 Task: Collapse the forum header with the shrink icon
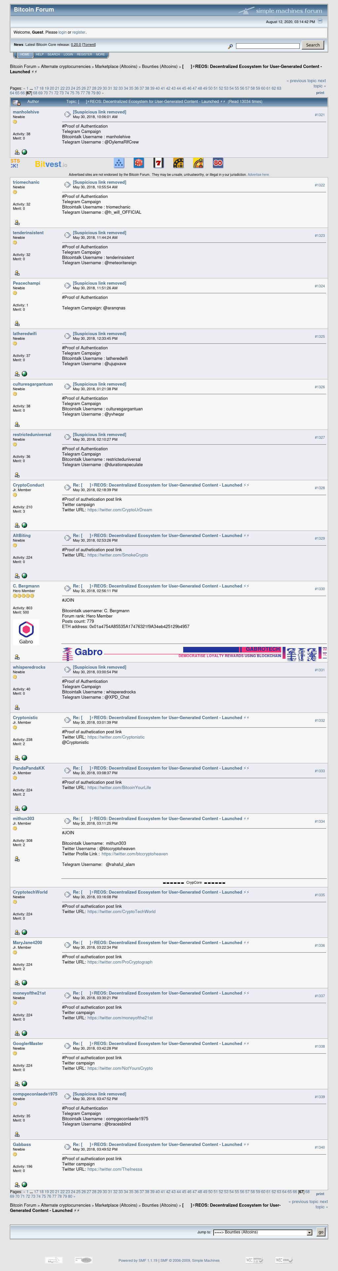[x=320, y=21]
